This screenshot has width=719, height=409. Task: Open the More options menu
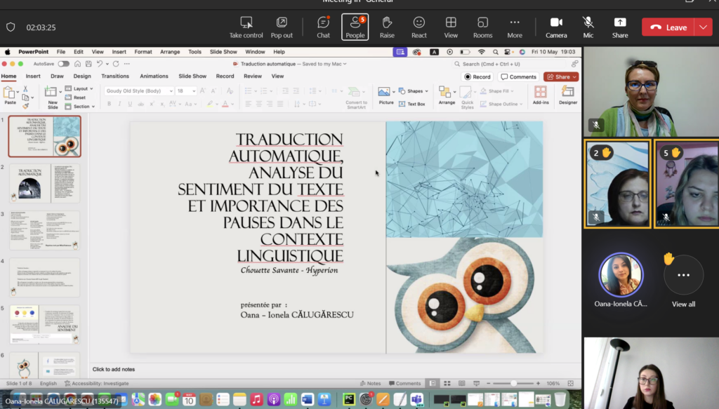(515, 27)
